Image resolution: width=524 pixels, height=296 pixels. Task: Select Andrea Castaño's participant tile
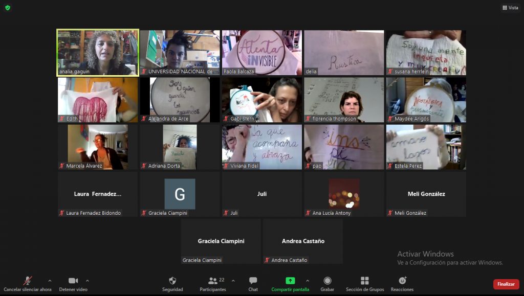click(303, 241)
